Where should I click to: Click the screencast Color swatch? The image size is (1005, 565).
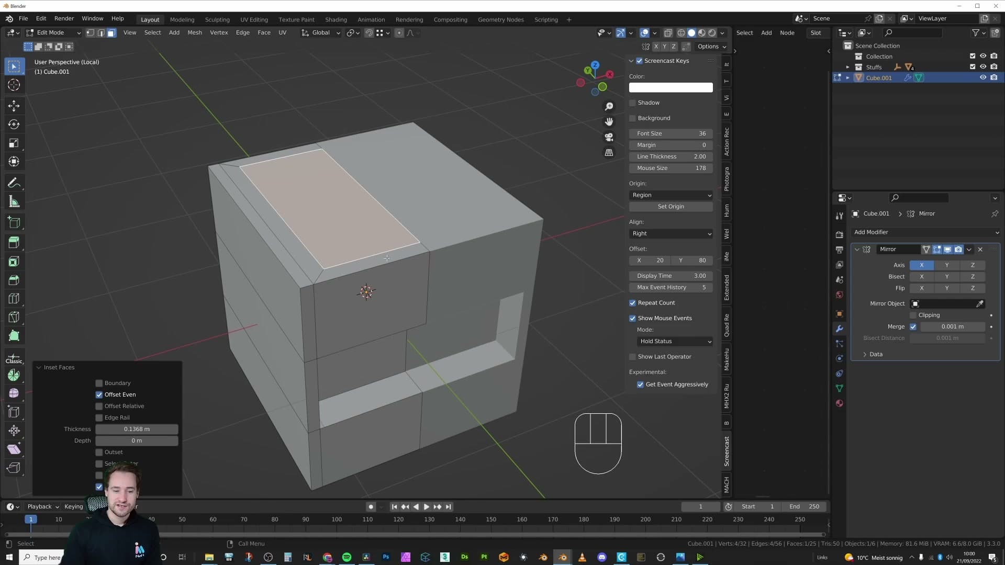point(671,87)
